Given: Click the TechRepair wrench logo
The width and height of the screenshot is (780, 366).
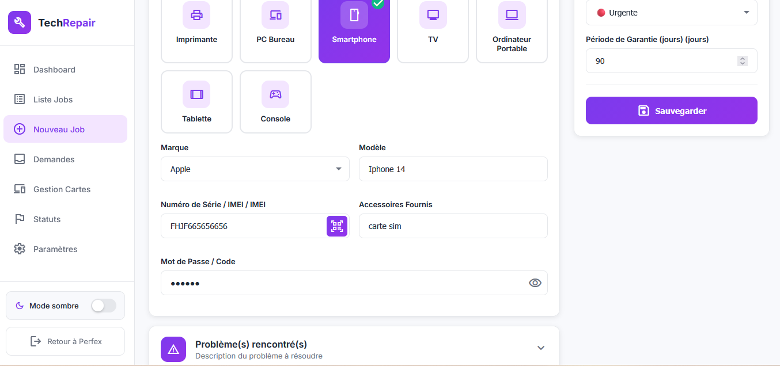Looking at the screenshot, I should 19,23.
